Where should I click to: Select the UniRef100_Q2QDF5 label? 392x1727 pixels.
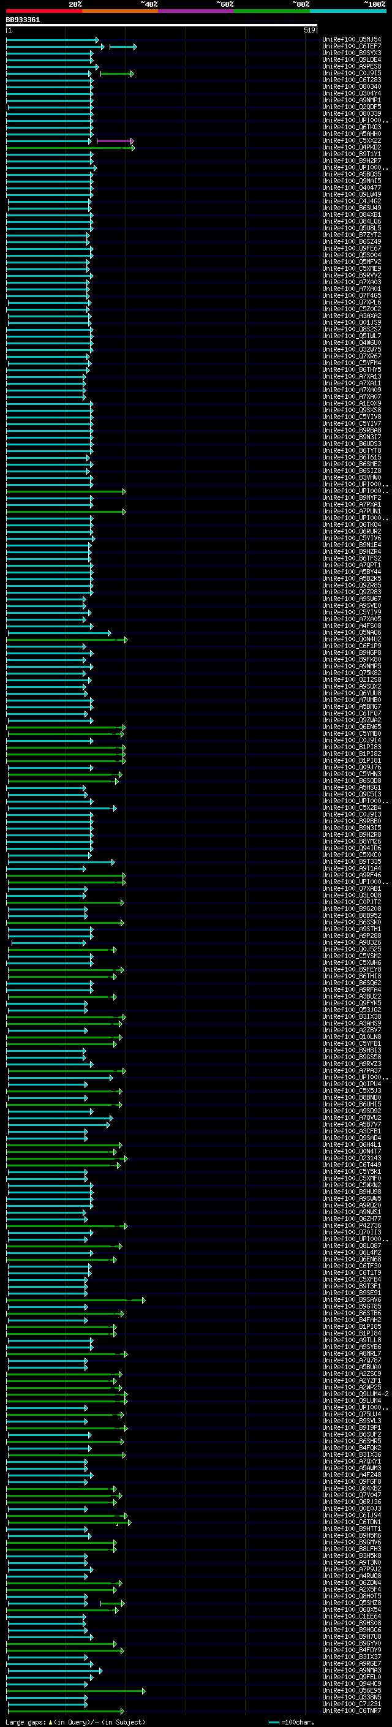(x=352, y=107)
